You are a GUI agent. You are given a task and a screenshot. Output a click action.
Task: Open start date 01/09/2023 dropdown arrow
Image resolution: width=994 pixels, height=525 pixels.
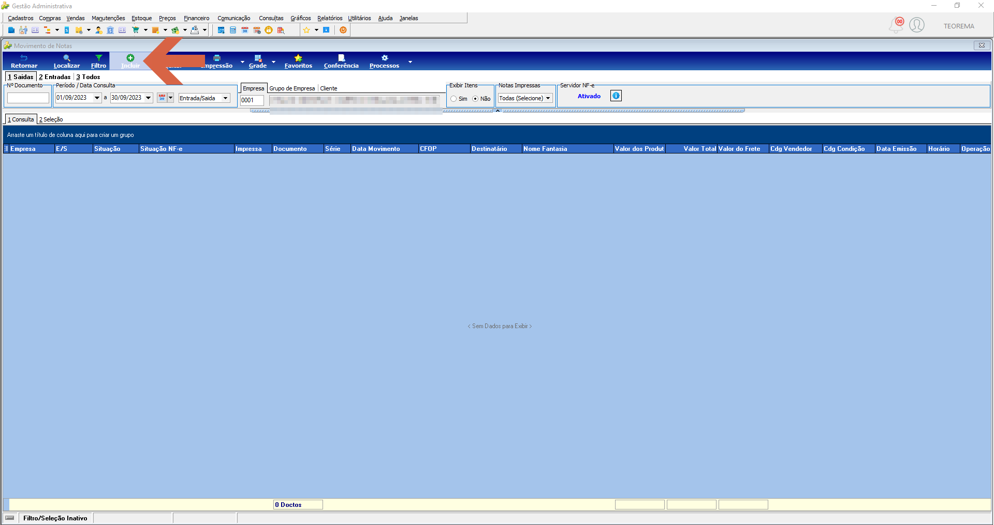97,98
